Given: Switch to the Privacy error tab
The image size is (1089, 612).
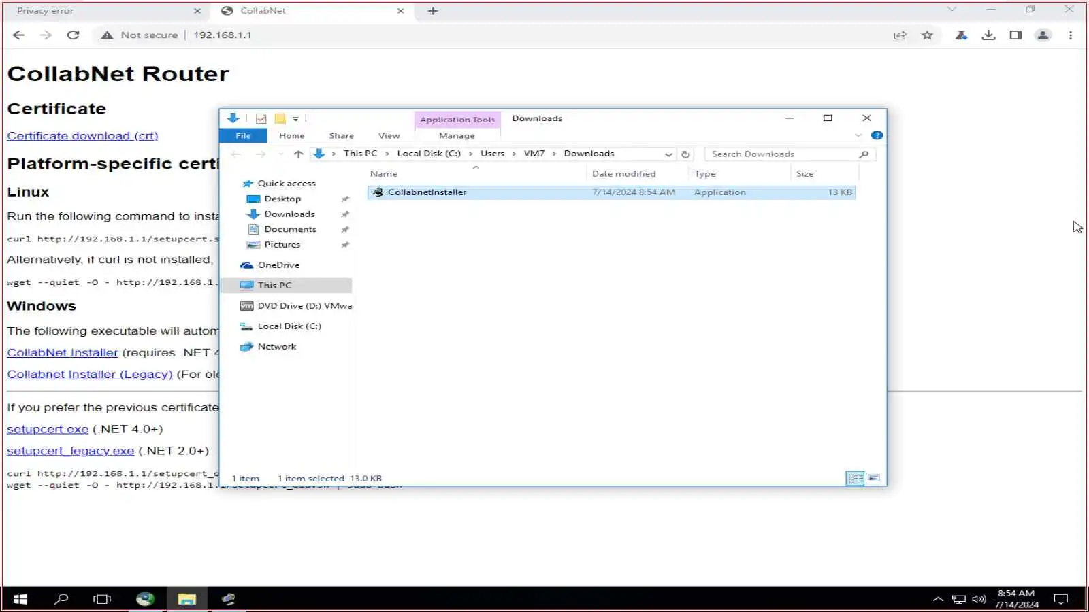Looking at the screenshot, I should (x=102, y=11).
